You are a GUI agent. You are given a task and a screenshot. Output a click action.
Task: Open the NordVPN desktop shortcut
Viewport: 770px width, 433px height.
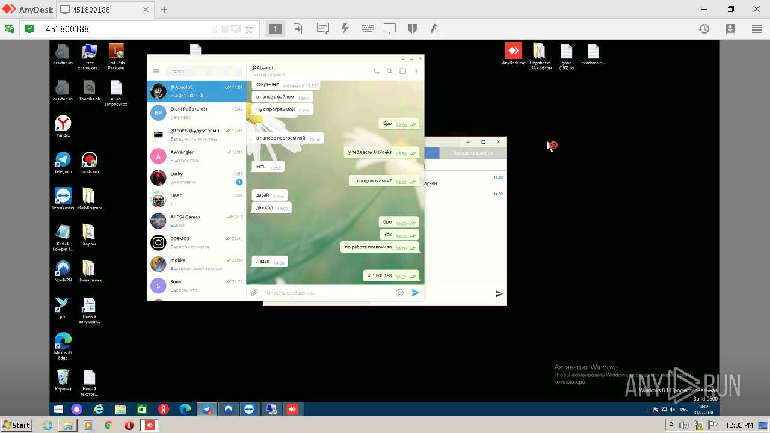click(x=63, y=271)
